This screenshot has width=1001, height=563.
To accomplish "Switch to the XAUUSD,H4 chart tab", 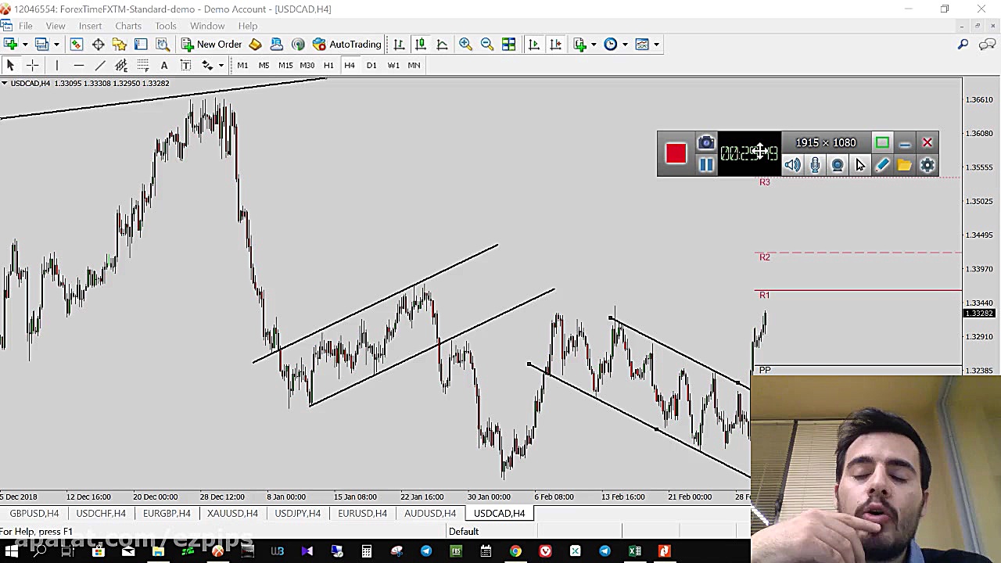I will (232, 513).
